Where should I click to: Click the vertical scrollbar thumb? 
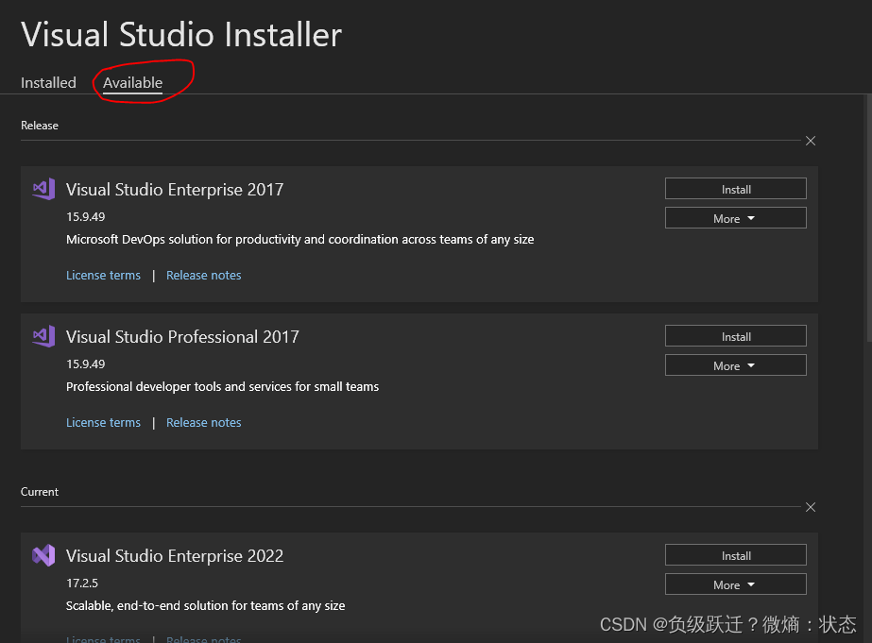click(868, 218)
